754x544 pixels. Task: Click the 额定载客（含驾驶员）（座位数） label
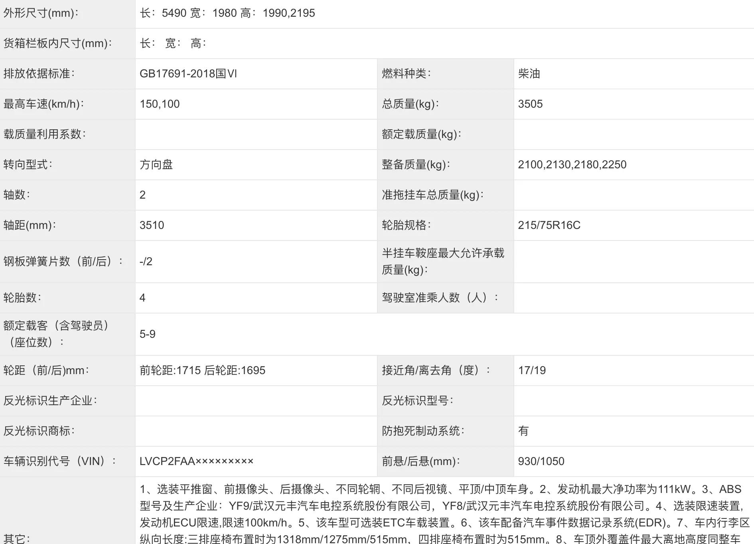tap(56, 334)
